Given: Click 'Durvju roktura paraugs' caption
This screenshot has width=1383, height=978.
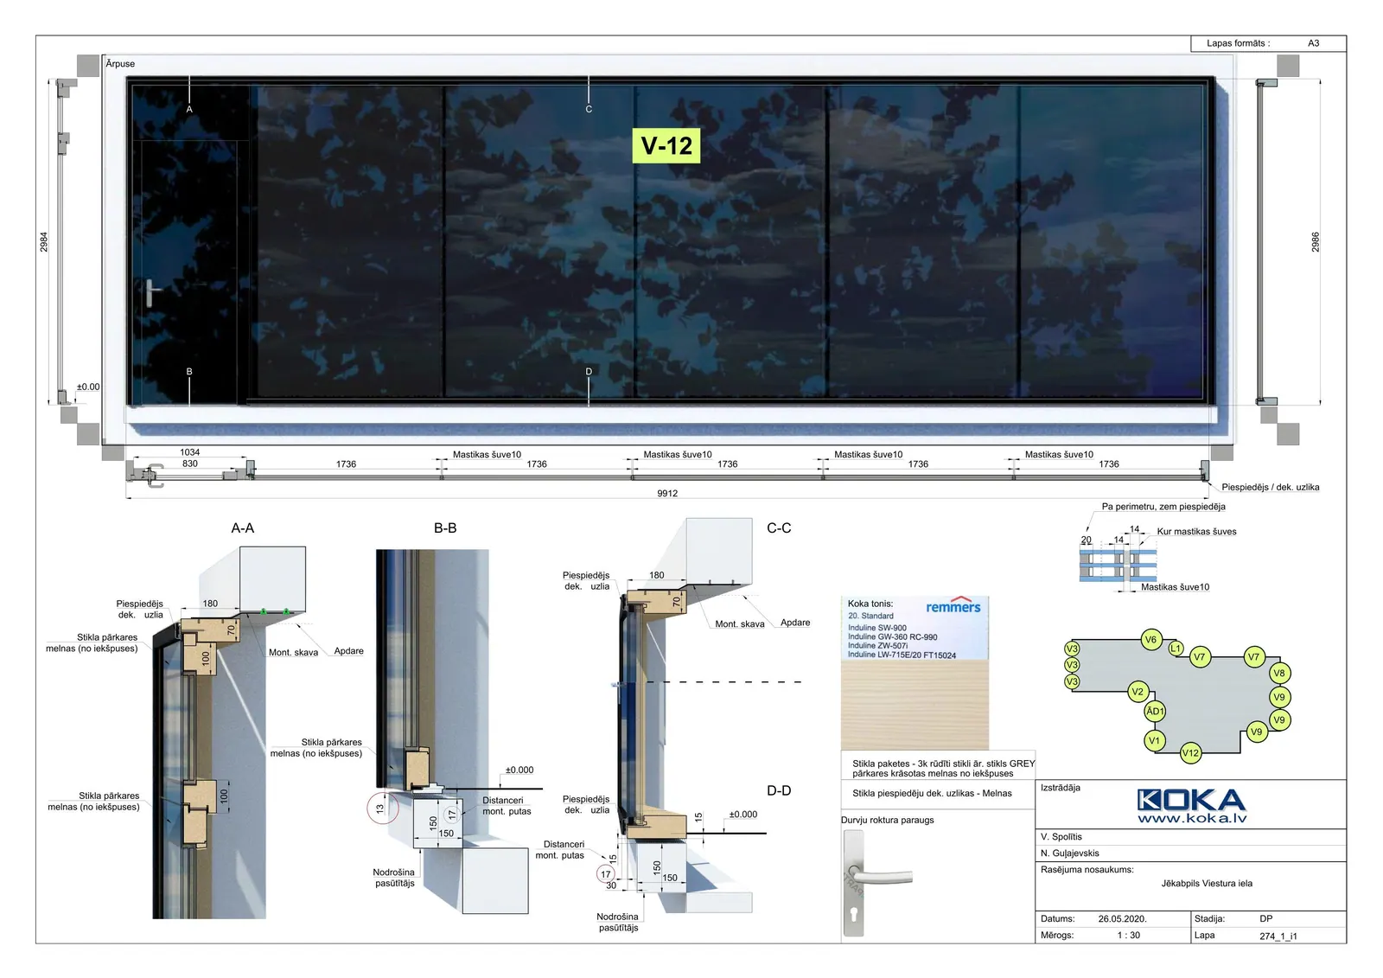Looking at the screenshot, I should (x=888, y=820).
